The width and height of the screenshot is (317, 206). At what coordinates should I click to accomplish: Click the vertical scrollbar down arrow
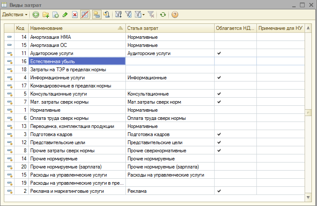coord(308,198)
